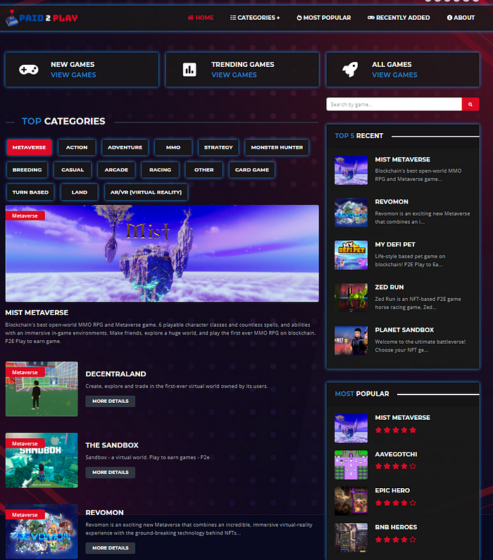
Task: Click the Metaverse tag on Decentraland thumbnail
Action: click(25, 373)
